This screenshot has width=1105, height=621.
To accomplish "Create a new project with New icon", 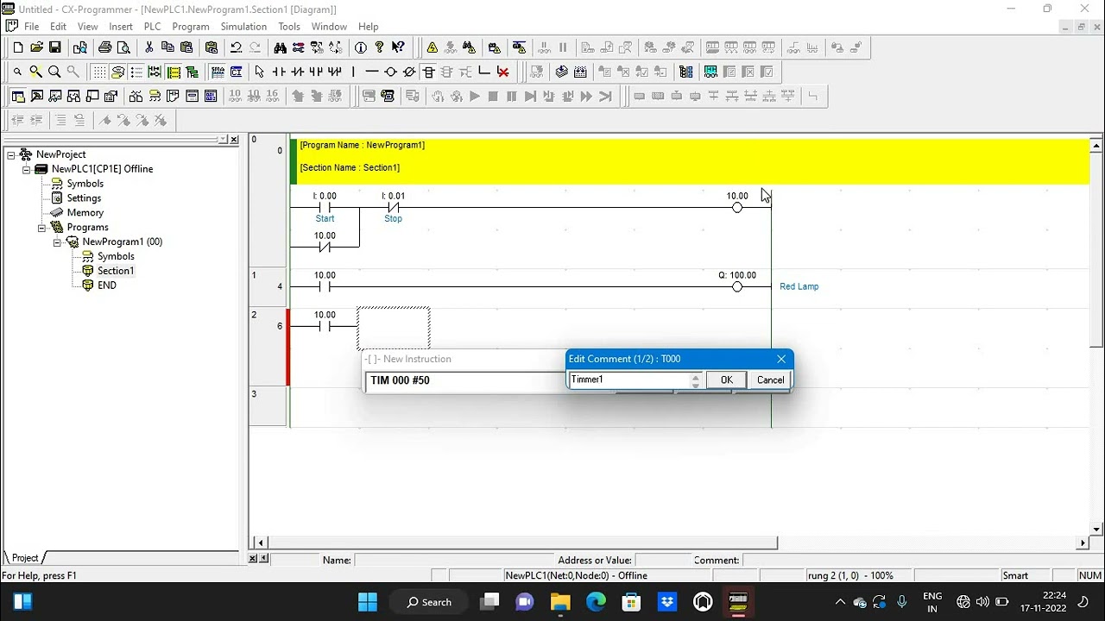I will pos(18,47).
